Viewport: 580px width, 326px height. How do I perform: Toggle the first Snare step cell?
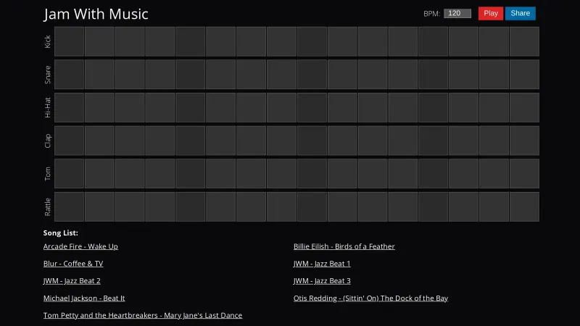pyautogui.click(x=70, y=75)
